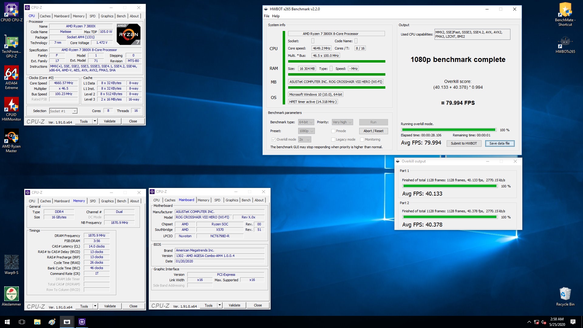Click Close in CPU-Z Mainboard window
583x328 pixels.
click(258, 305)
